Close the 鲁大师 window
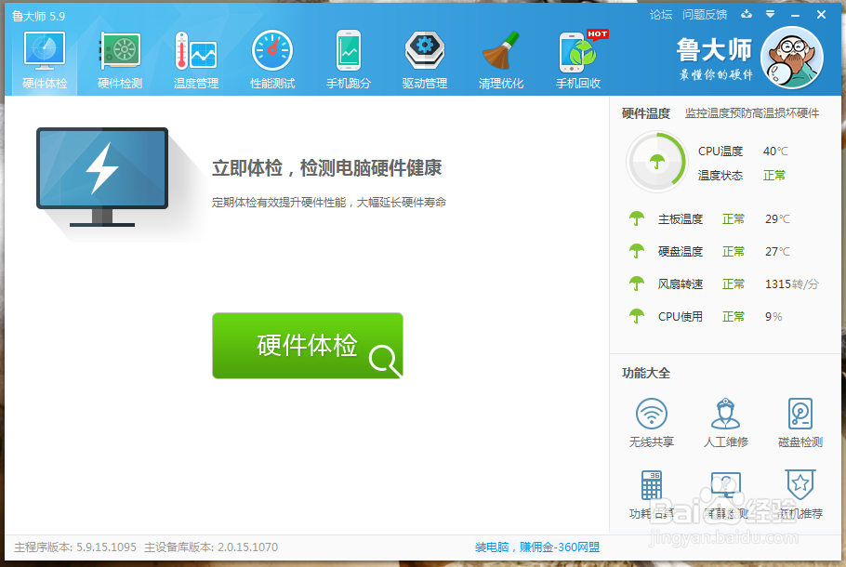The width and height of the screenshot is (846, 567). tap(821, 15)
